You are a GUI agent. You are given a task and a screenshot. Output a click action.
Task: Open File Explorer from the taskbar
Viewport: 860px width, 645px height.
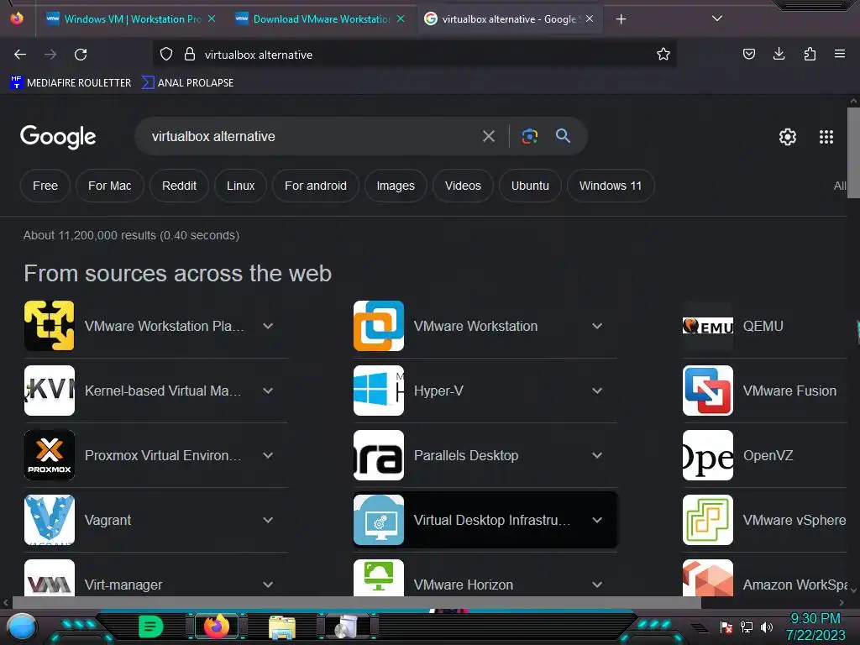coord(282,627)
